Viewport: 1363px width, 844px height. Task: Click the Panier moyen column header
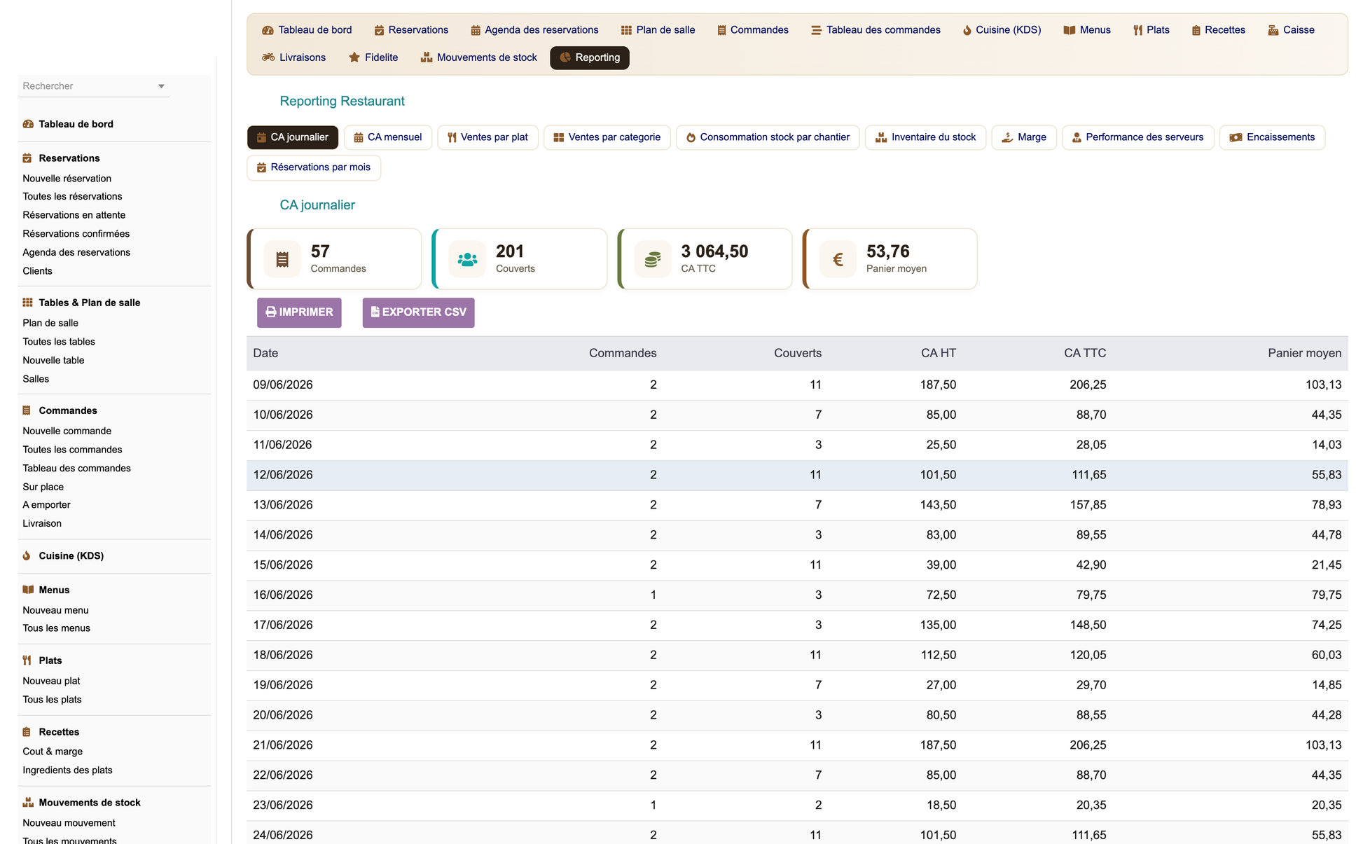pos(1304,353)
